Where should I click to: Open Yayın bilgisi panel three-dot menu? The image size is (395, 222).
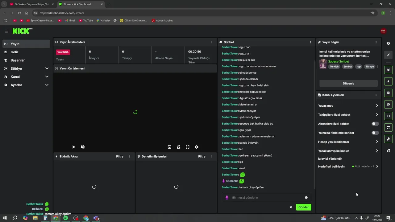[x=376, y=42]
